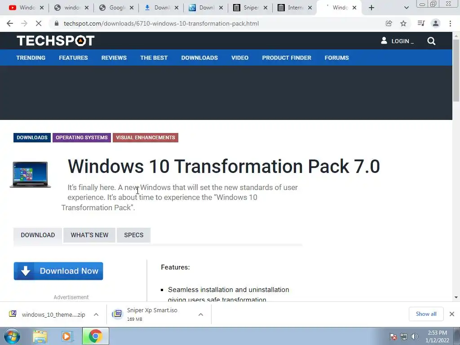Open tab search chevron in tab strip

(406, 8)
